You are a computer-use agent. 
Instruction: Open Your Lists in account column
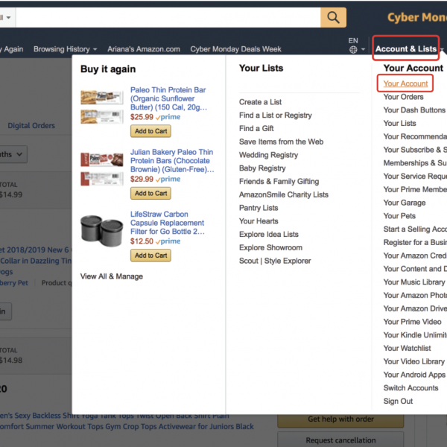[399, 124]
